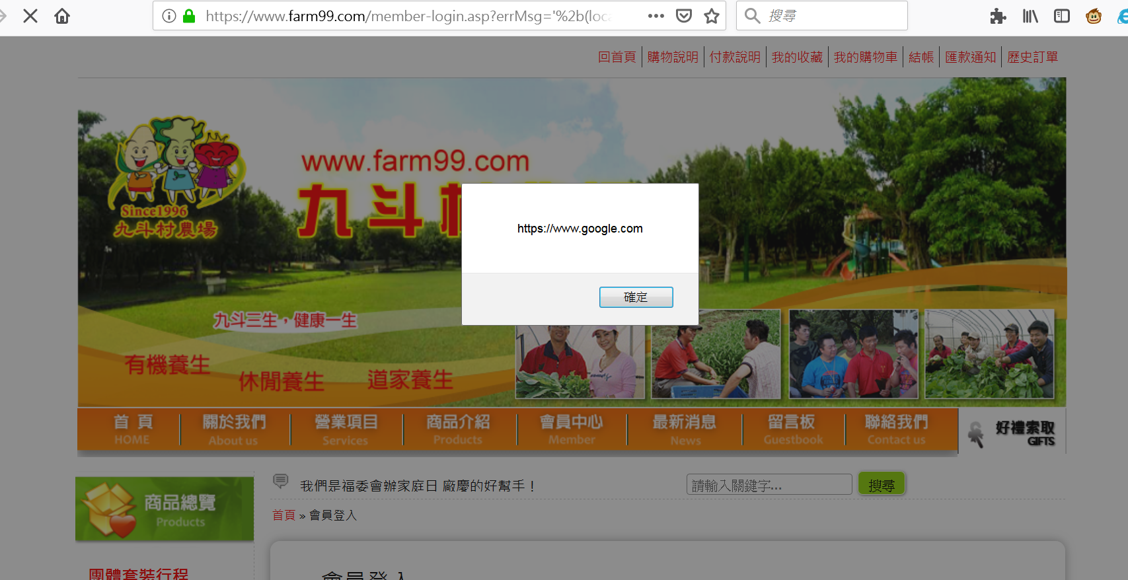Viewport: 1128px width, 580px height.
Task: Click the green 搜尋 button
Action: (882, 484)
